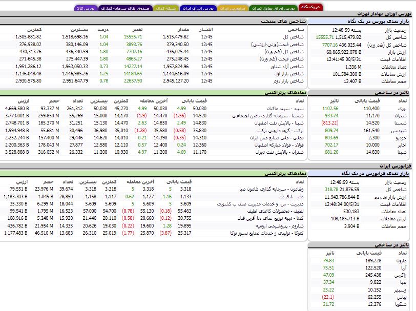Select Farabourse total index value '21,876.59'
416x311 pixels.
349,190
